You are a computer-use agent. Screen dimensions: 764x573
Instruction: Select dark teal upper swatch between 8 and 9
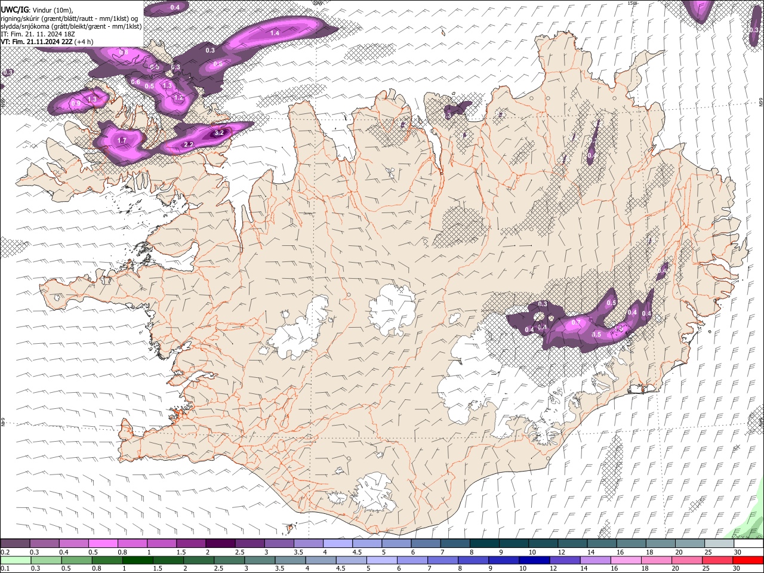click(x=484, y=544)
